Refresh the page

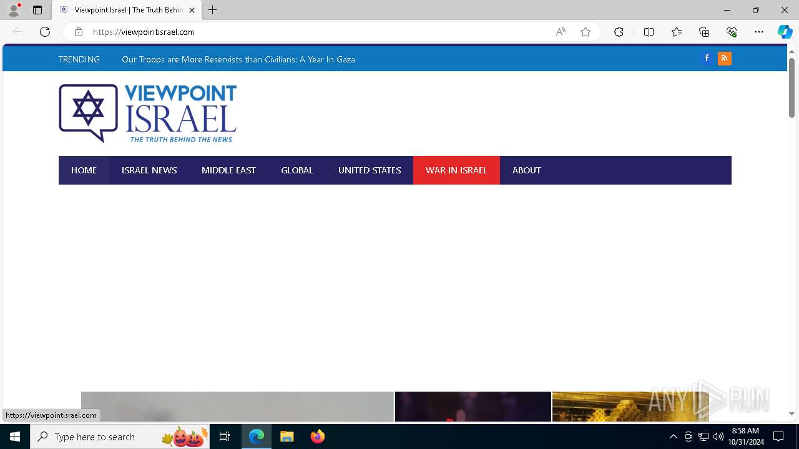tap(45, 32)
